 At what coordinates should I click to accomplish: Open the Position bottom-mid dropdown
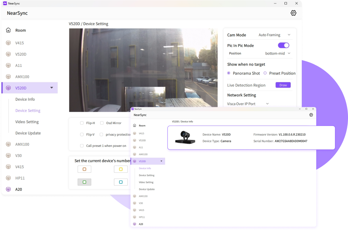pyautogui.click(x=278, y=53)
